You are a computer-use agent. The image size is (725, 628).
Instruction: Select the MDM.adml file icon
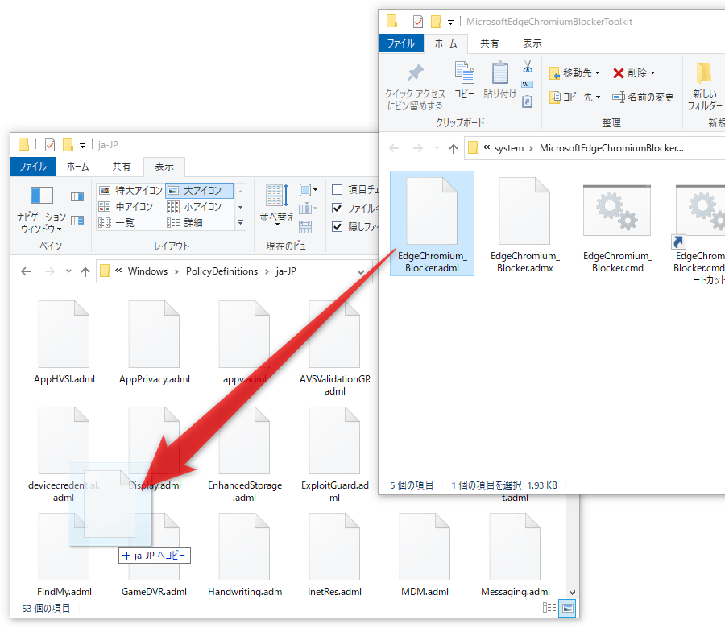click(425, 547)
